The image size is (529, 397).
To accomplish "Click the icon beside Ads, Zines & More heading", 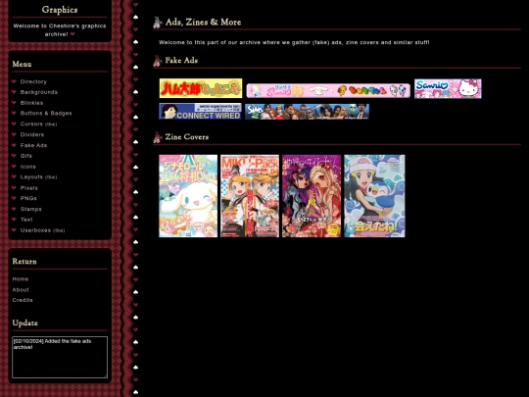I will [x=157, y=23].
